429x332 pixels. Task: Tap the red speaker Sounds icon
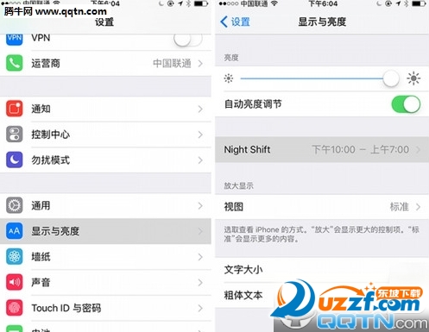pyautogui.click(x=15, y=282)
